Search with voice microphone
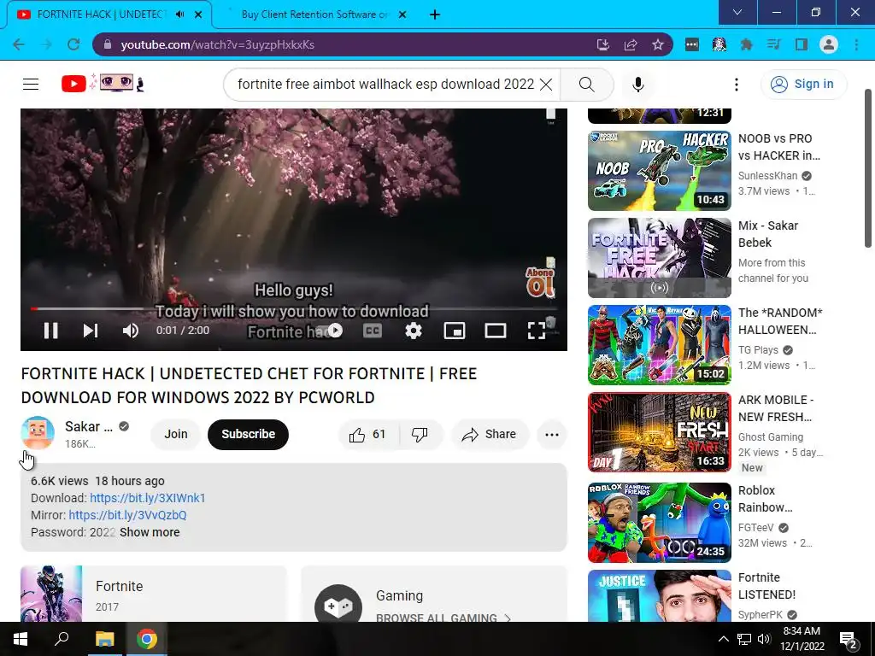The width and height of the screenshot is (875, 656). pyautogui.click(x=638, y=85)
